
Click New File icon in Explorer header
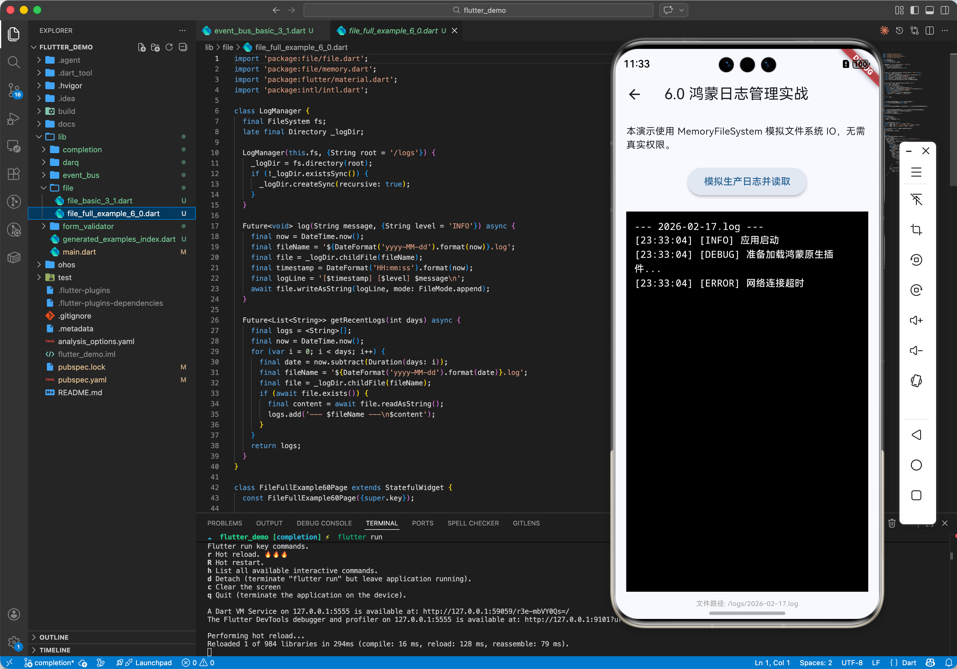tap(142, 47)
